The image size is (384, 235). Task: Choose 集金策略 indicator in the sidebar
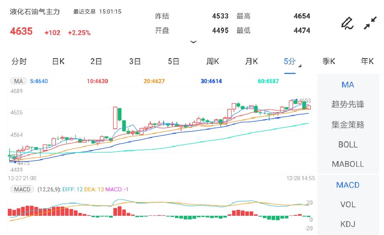click(348, 124)
